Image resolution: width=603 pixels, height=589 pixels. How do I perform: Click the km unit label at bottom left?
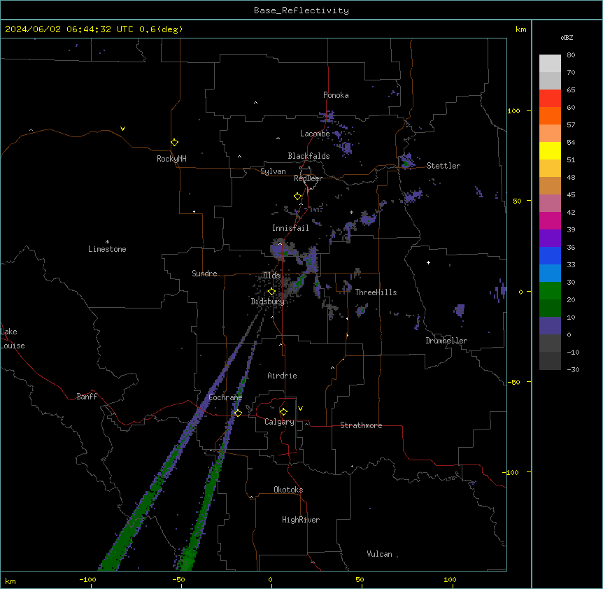pyautogui.click(x=10, y=581)
